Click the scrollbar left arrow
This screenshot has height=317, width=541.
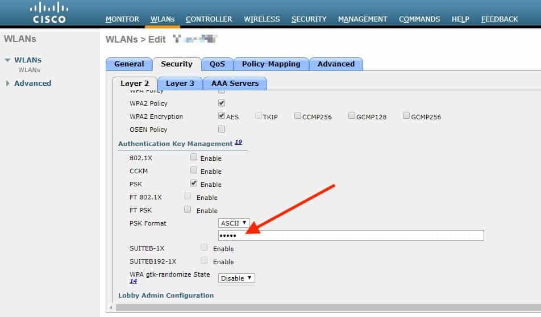[x=111, y=308]
